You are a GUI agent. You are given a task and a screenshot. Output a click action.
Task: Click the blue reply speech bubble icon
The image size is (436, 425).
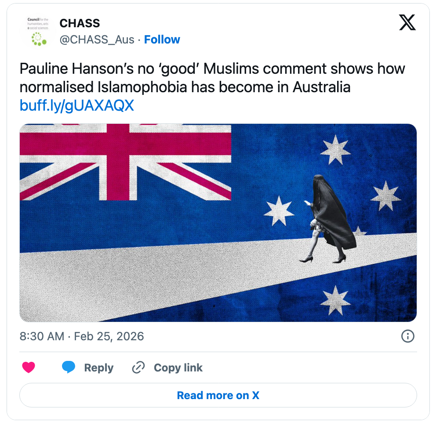69,367
